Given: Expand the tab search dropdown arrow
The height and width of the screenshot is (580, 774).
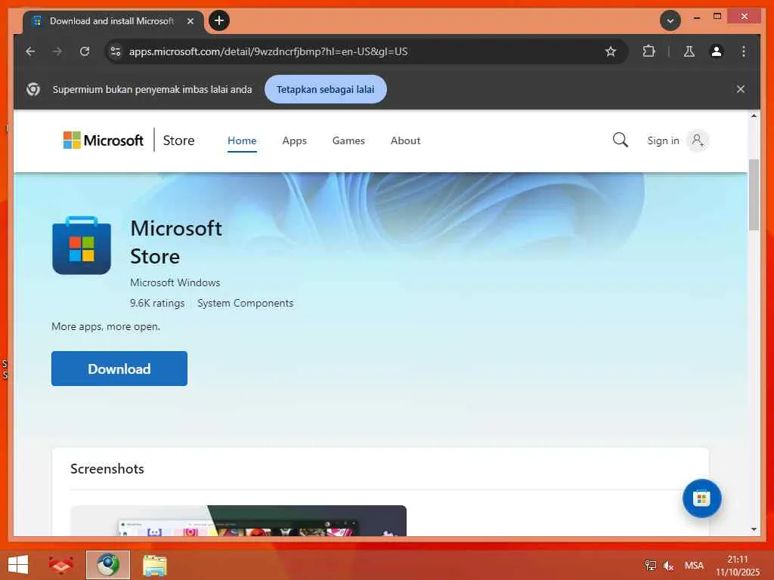Looking at the screenshot, I should 670,20.
